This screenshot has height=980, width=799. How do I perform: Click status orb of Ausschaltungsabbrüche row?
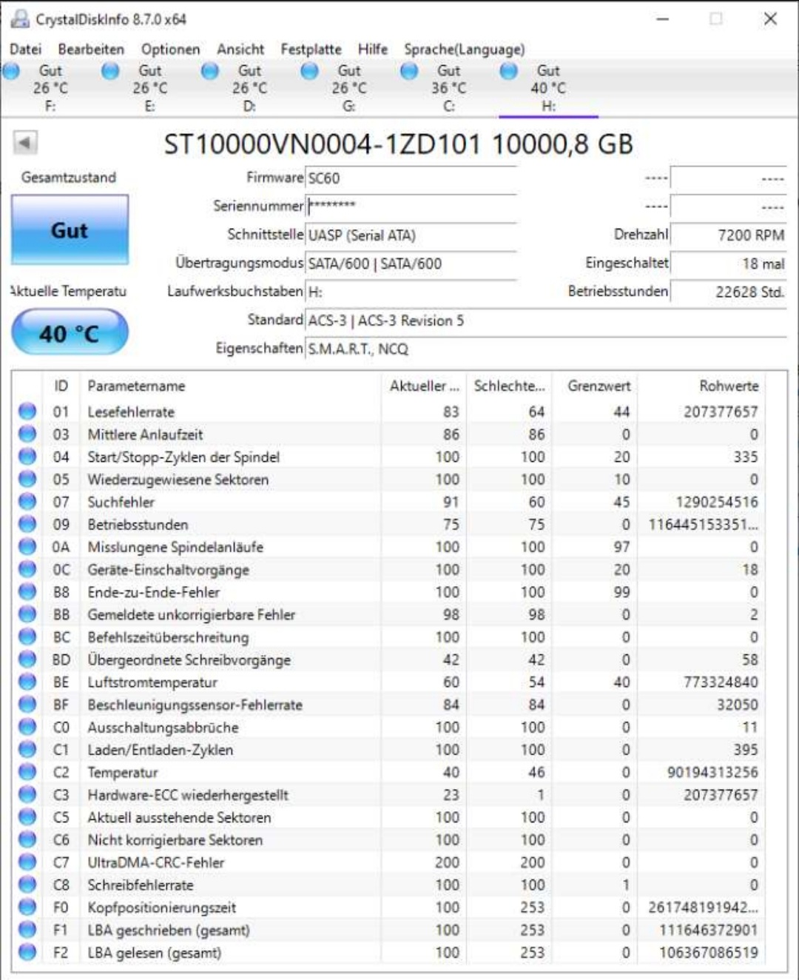[x=27, y=727]
